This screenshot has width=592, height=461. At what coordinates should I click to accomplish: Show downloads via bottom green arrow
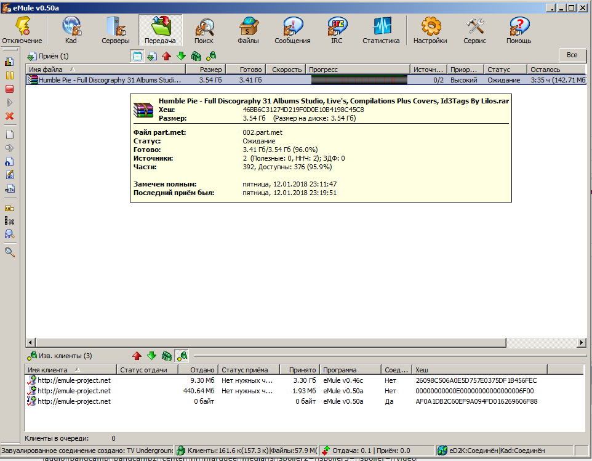pyautogui.click(x=152, y=356)
